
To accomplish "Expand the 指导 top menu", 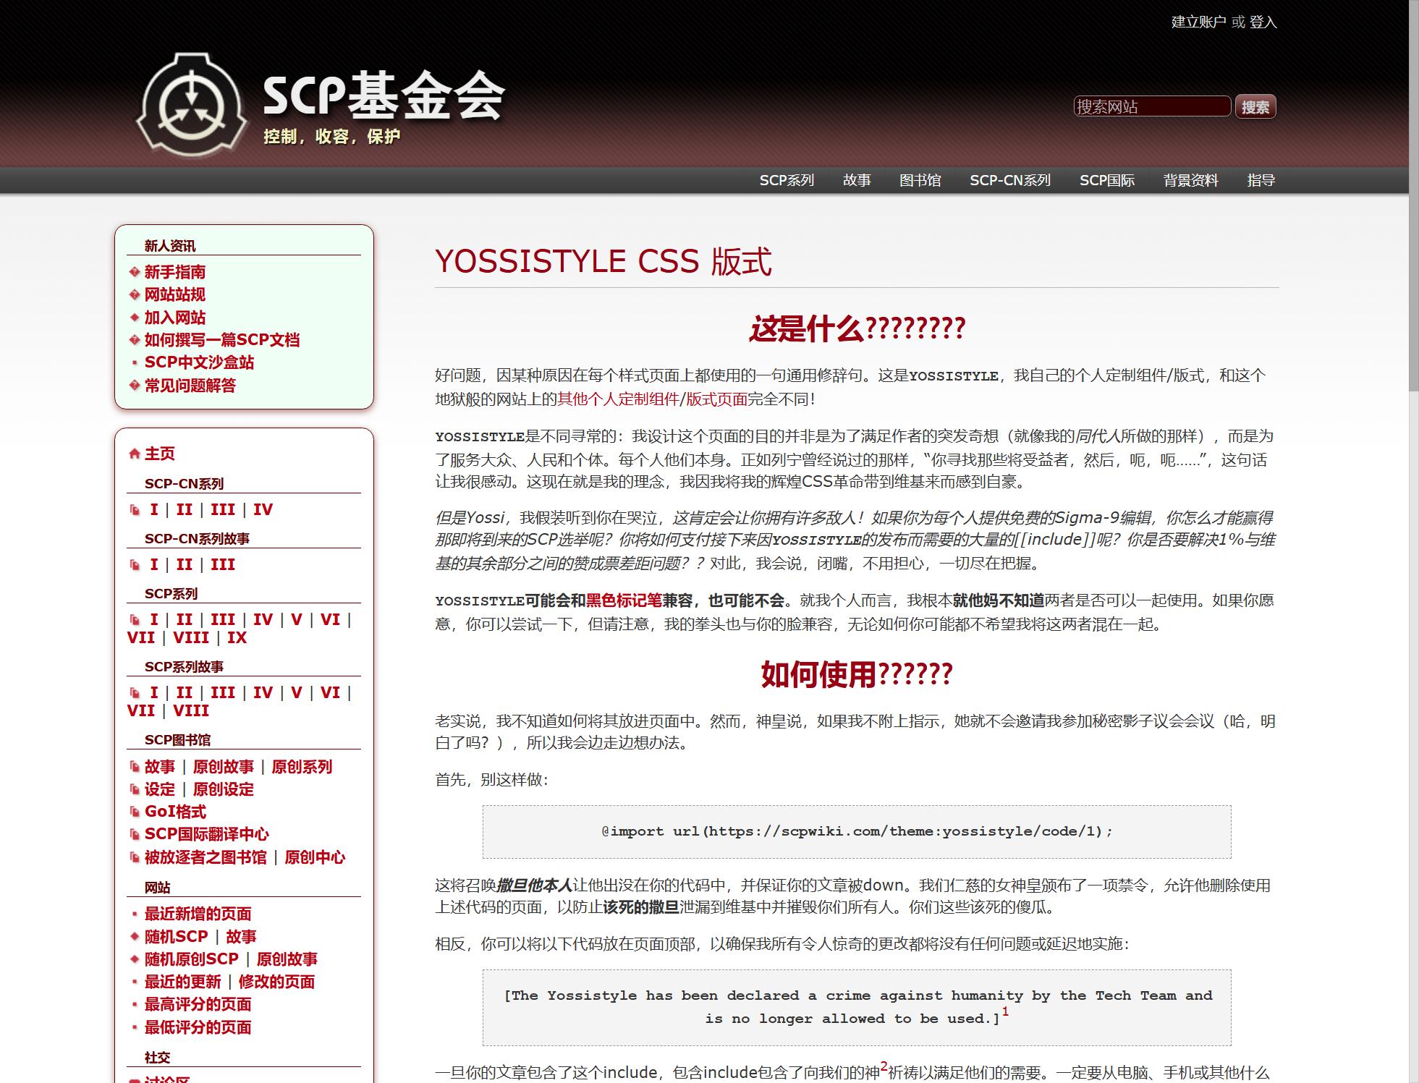I will pos(1261,180).
